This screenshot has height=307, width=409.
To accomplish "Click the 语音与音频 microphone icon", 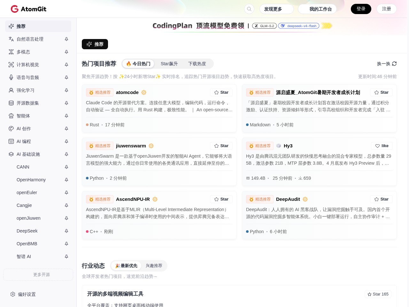I will click(11, 77).
